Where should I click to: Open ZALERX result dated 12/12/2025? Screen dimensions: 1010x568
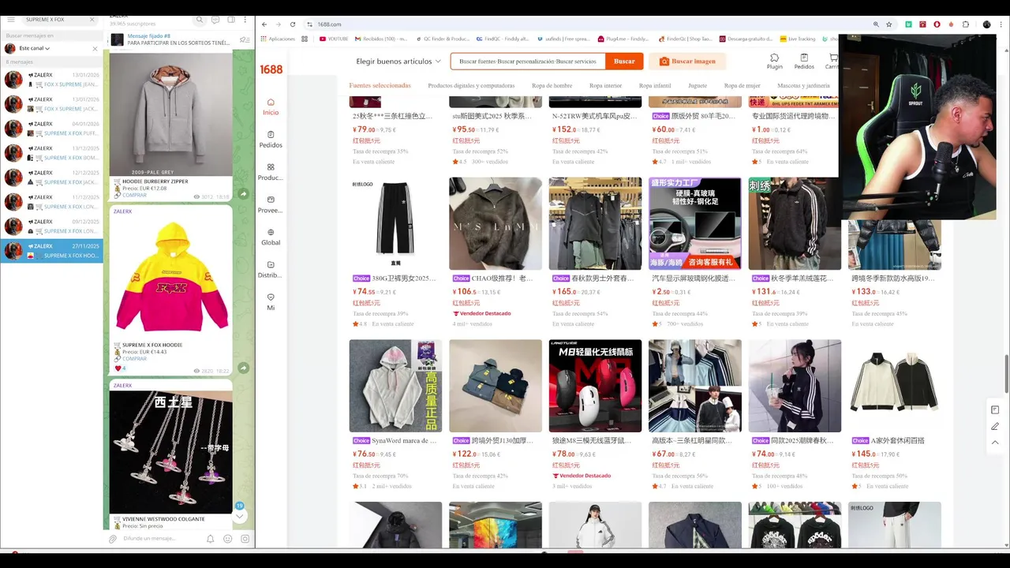(x=52, y=177)
